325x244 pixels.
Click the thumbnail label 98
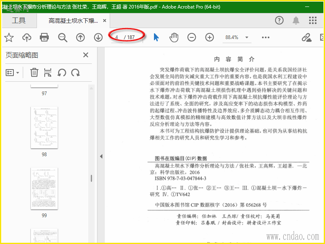point(44,155)
